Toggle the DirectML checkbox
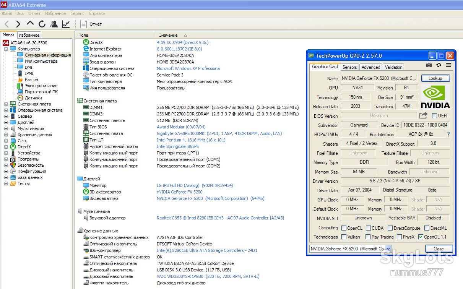 pos(427,228)
